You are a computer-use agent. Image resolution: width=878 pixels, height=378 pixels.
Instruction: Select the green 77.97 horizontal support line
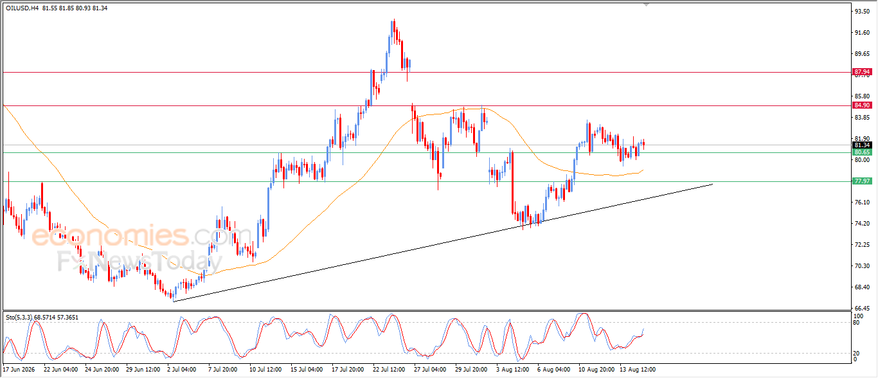coord(426,181)
